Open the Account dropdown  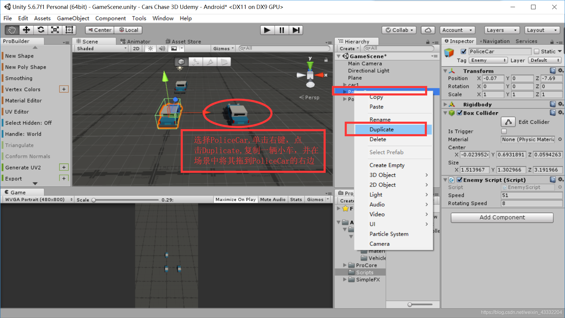click(457, 30)
